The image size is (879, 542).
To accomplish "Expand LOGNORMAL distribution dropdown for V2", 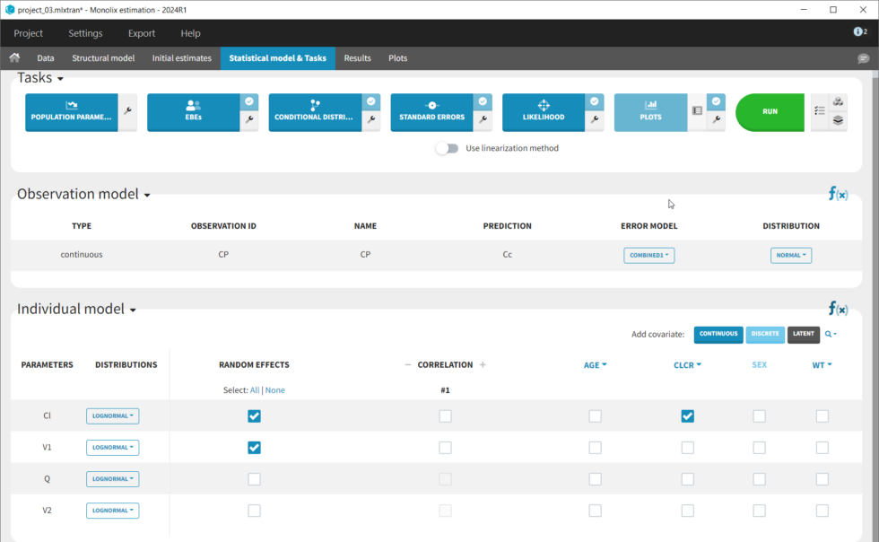I will [x=112, y=511].
